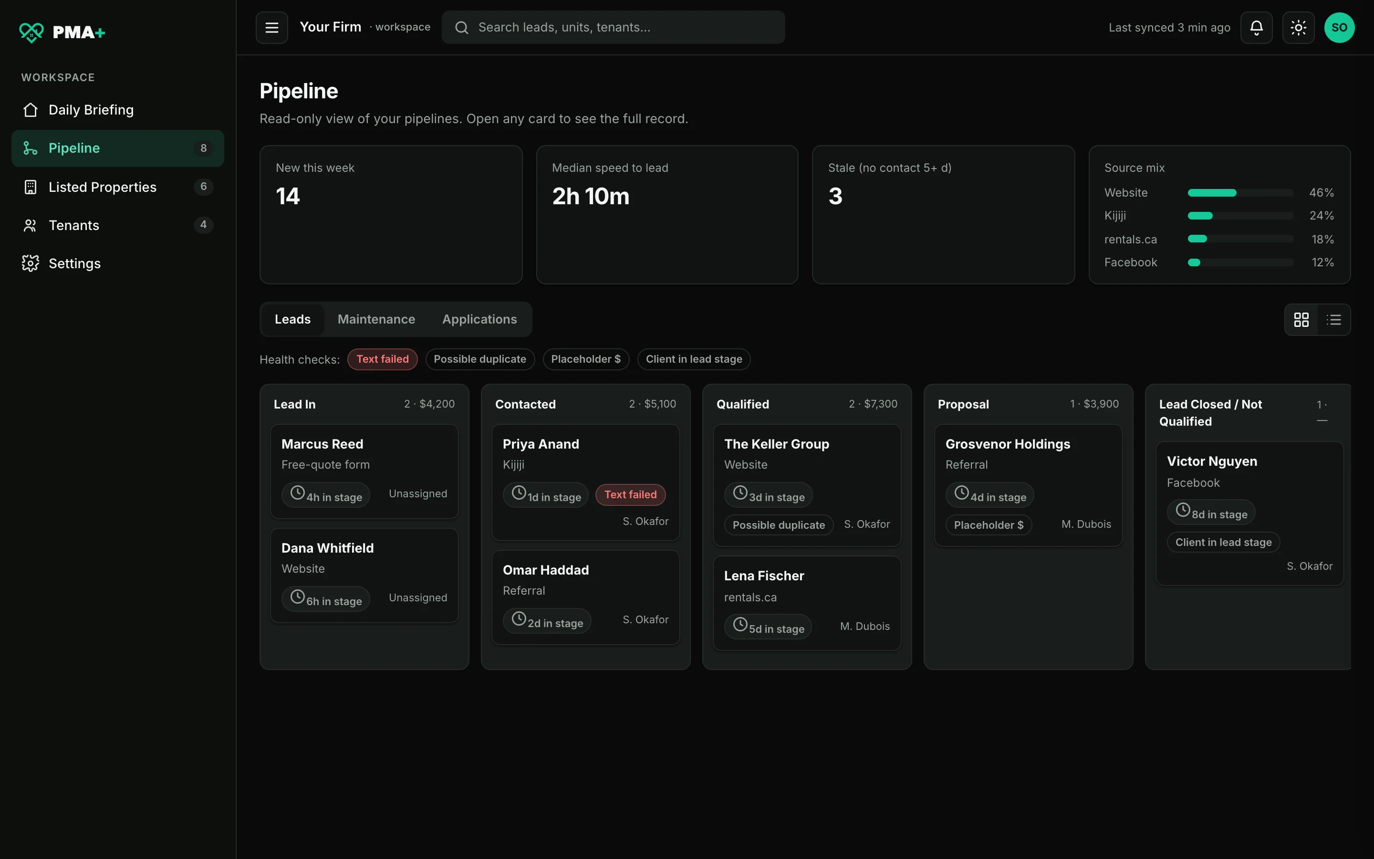This screenshot has width=1374, height=859.
Task: Toggle the Text failed health check filter
Action: coord(383,359)
